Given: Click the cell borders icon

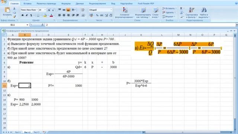Looking at the screenshot, I should pyautogui.click(x=38, y=15).
